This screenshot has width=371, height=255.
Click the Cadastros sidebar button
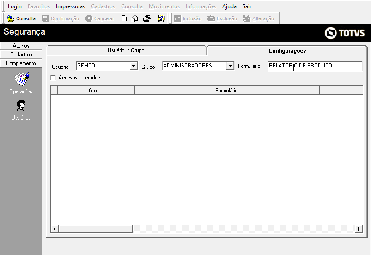pos(21,55)
